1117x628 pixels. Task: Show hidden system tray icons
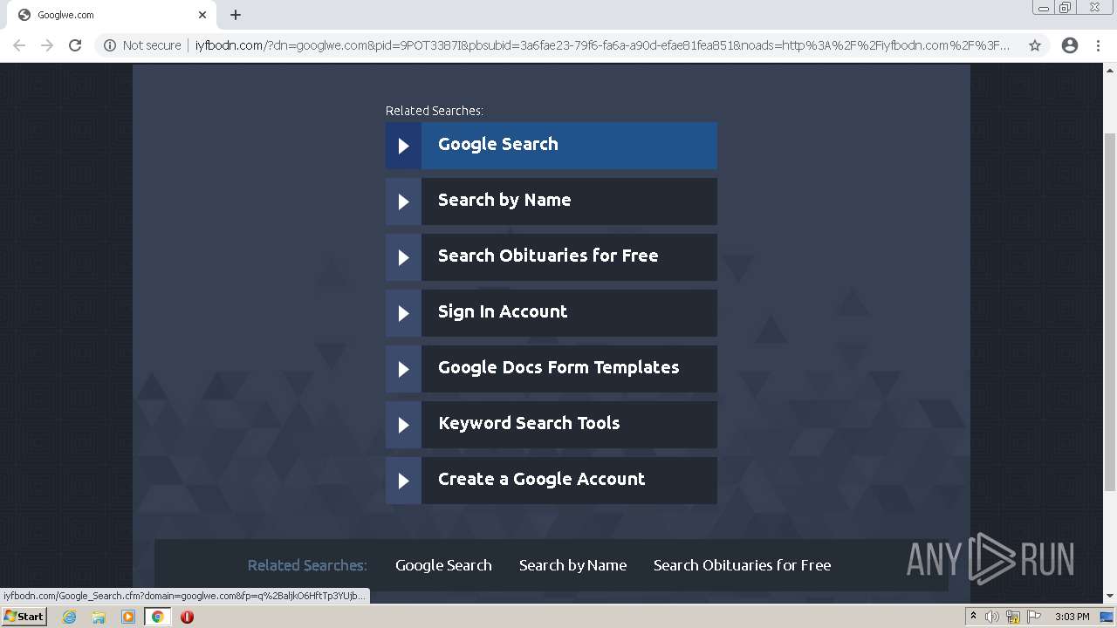pyautogui.click(x=973, y=617)
